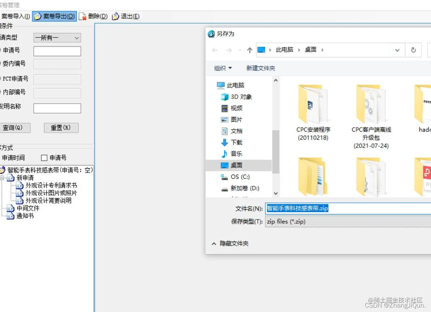This screenshot has height=312, width=431.
Task: Select 外观设计简要说明 in the tree
Action: coord(48,200)
